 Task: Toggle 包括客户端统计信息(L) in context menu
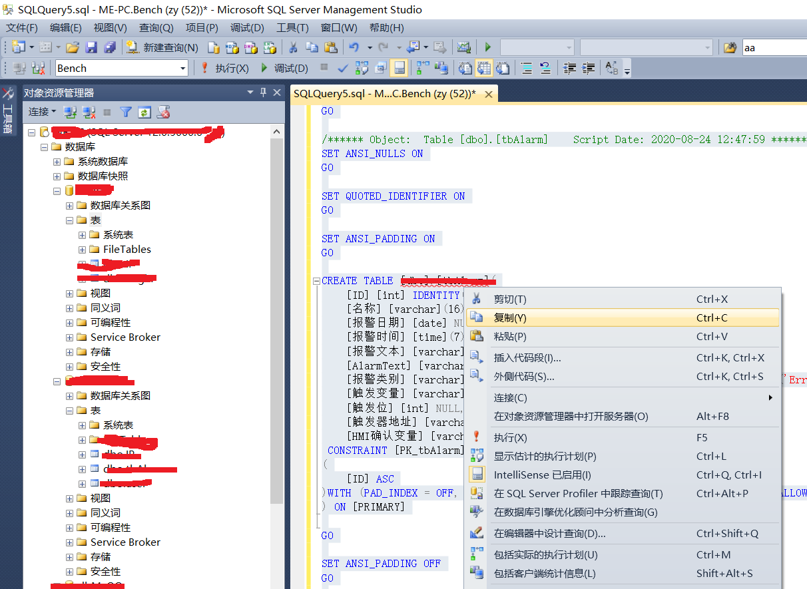623,574
